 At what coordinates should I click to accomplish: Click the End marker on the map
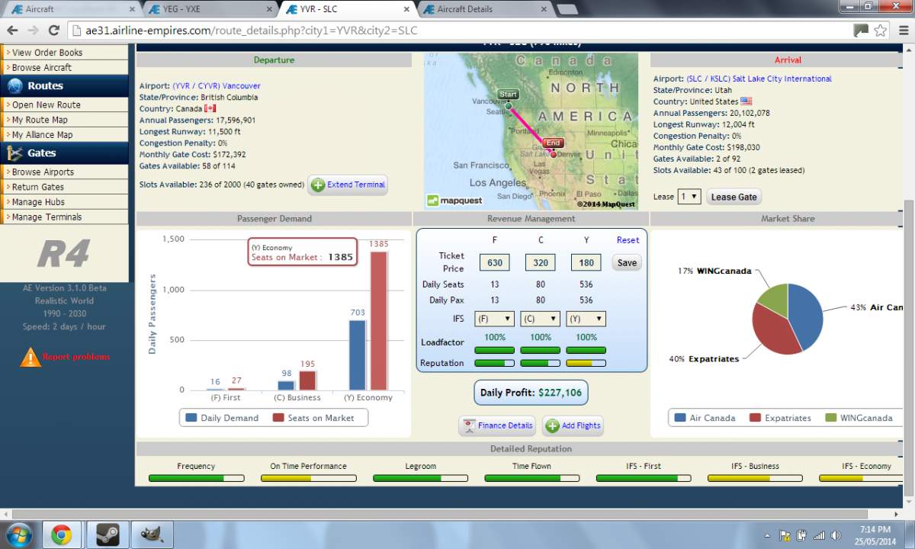[554, 143]
